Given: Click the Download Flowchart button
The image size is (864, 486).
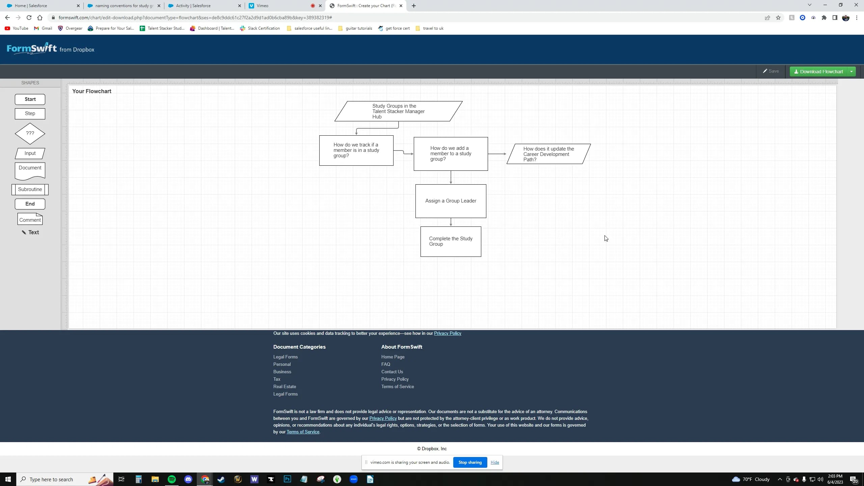Looking at the screenshot, I should (818, 72).
